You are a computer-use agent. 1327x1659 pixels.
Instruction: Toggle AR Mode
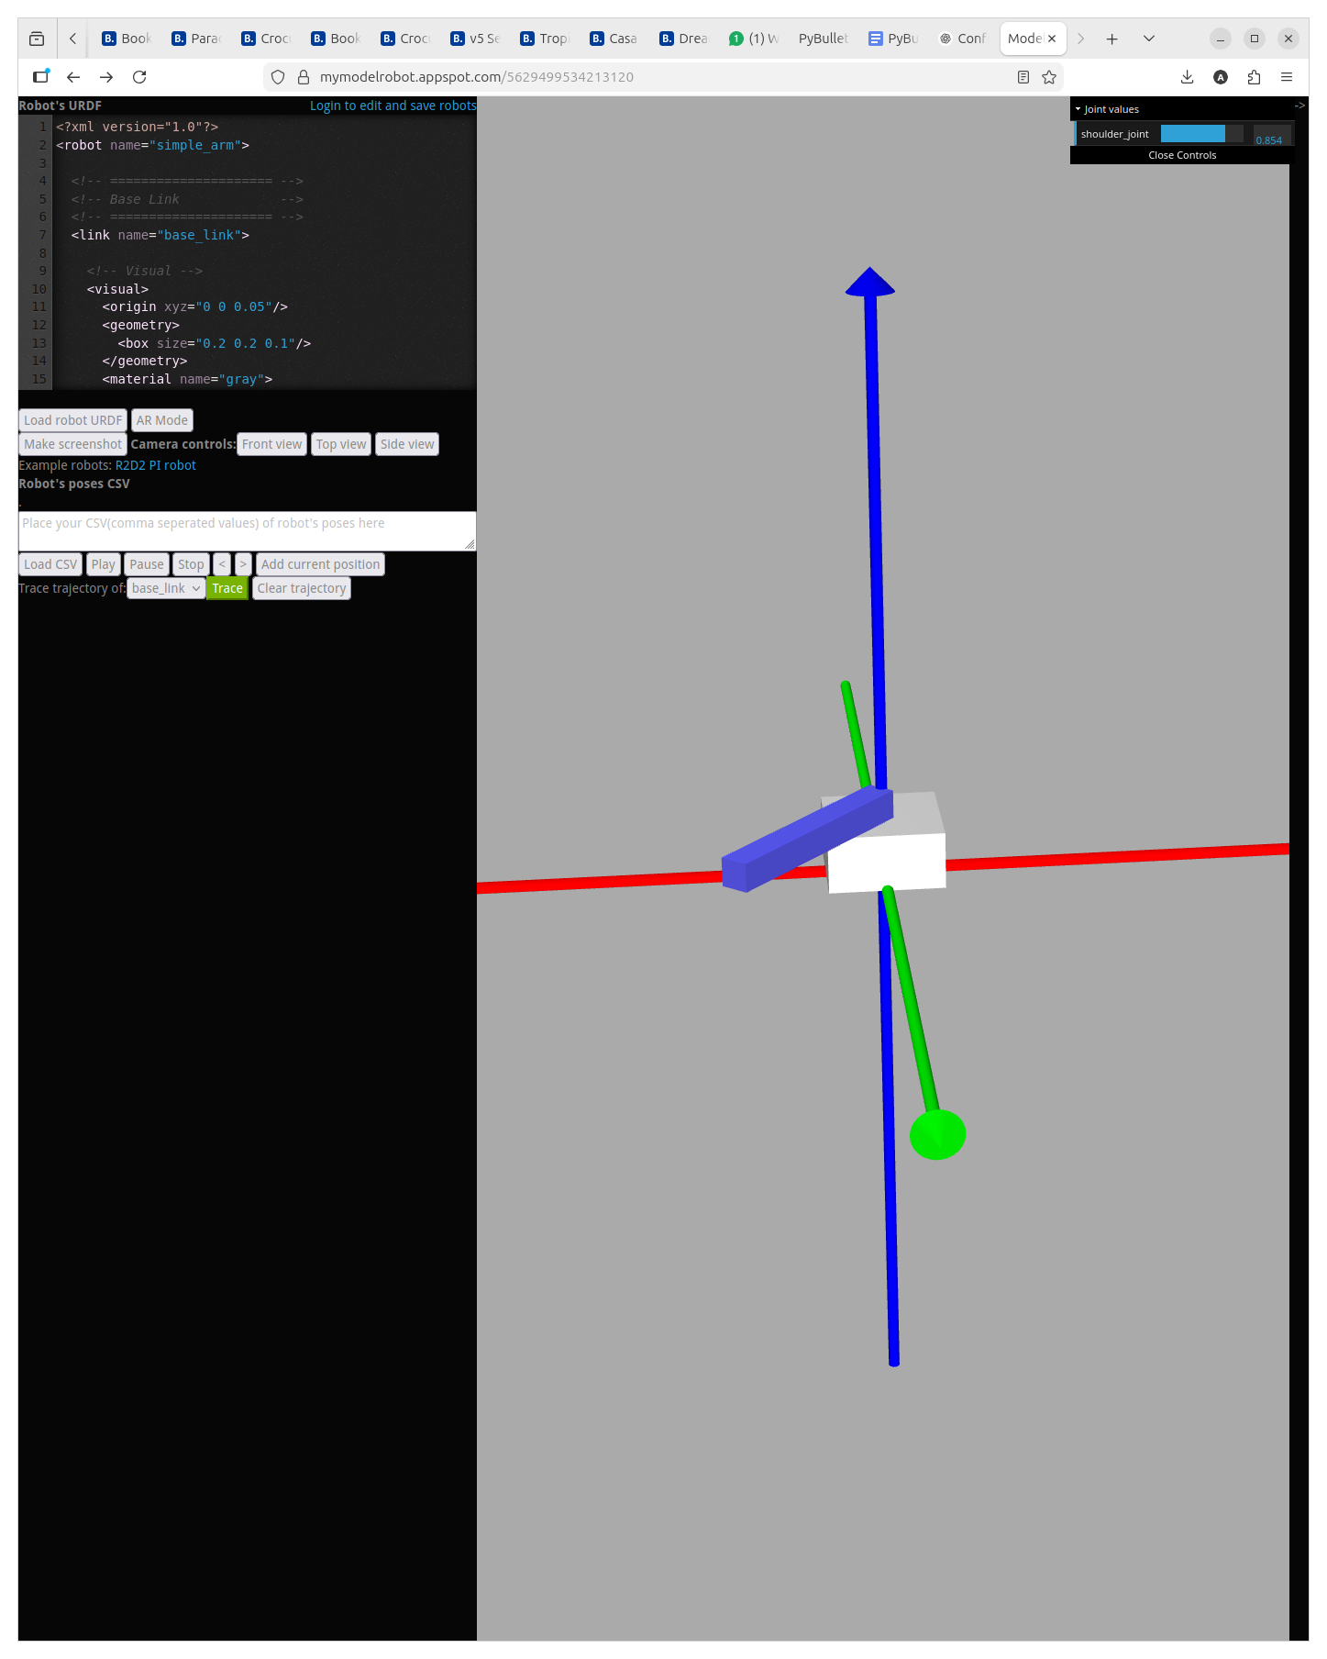161,420
